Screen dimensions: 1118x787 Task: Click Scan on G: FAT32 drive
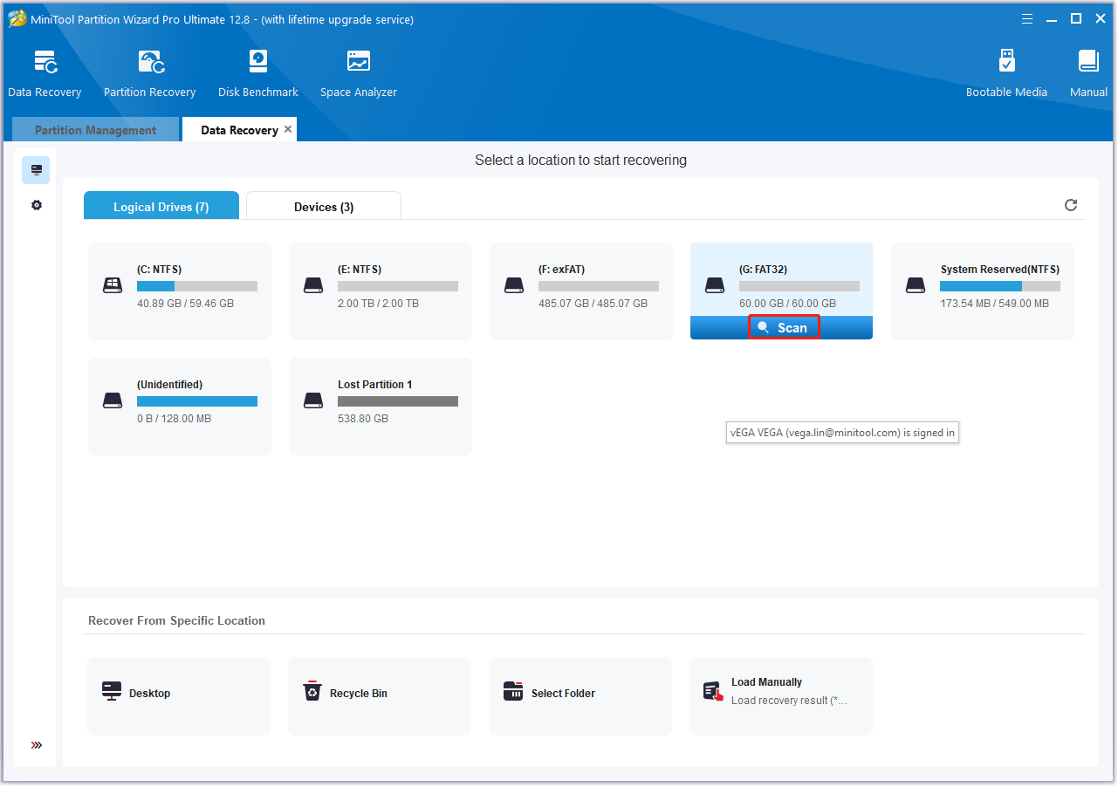click(x=783, y=327)
